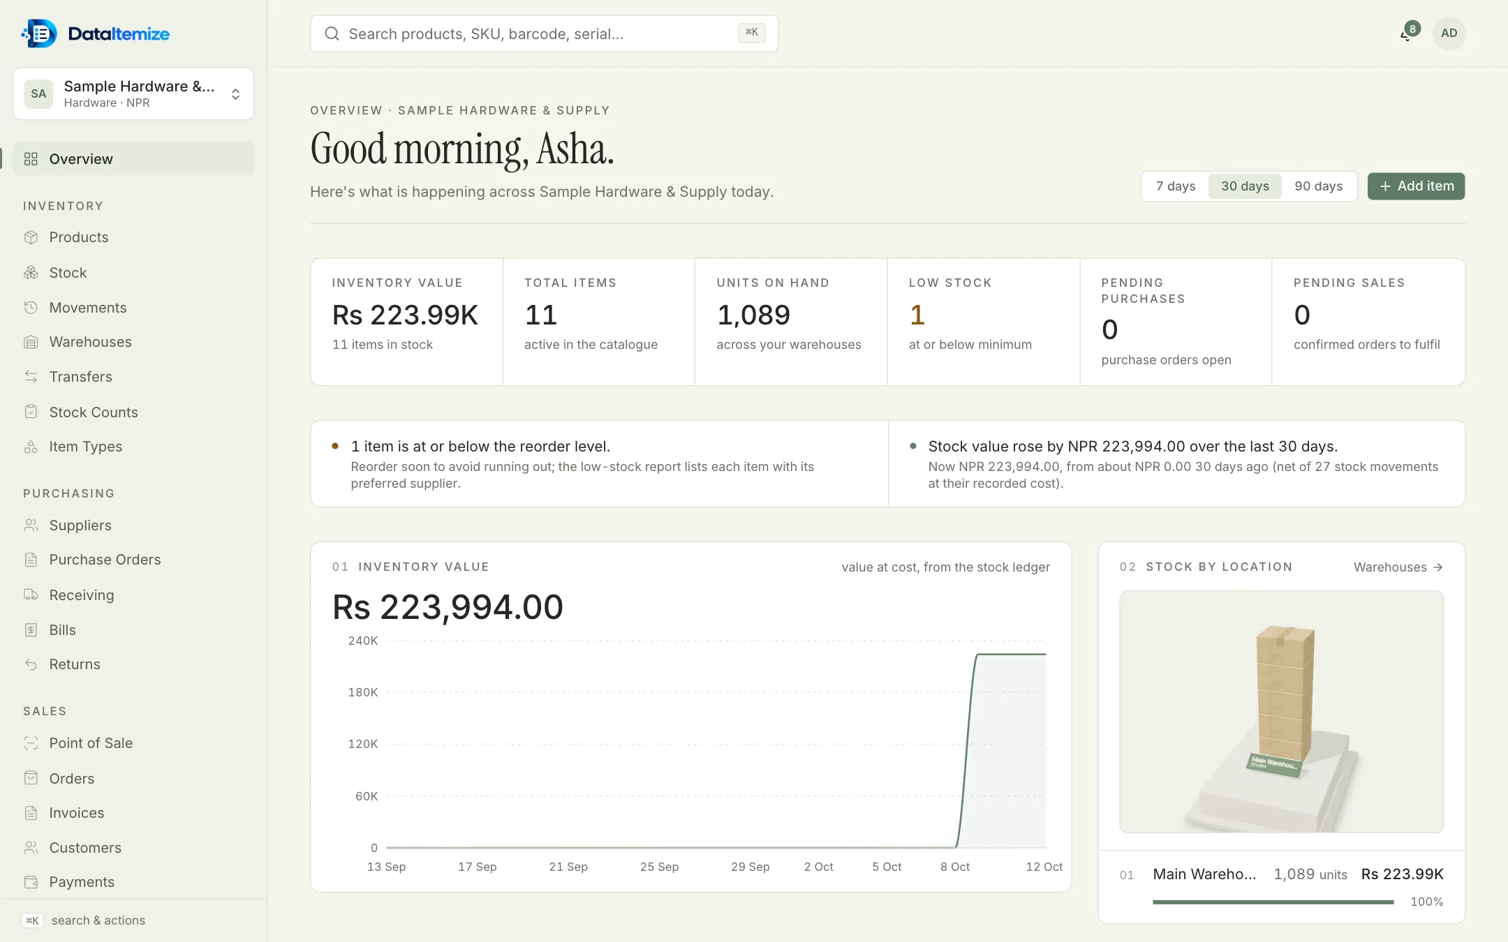The image size is (1508, 942).
Task: Click the Point of Sale scanner icon
Action: pyautogui.click(x=31, y=743)
